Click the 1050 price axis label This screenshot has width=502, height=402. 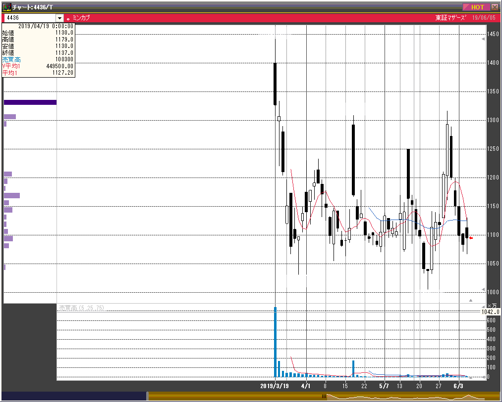point(493,264)
